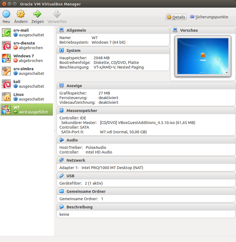The image size is (236, 242).
Task: Click the Anzeige section display icon
Action: point(62,85)
